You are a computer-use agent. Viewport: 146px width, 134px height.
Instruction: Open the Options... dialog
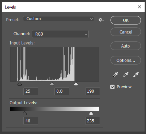pos(126,60)
